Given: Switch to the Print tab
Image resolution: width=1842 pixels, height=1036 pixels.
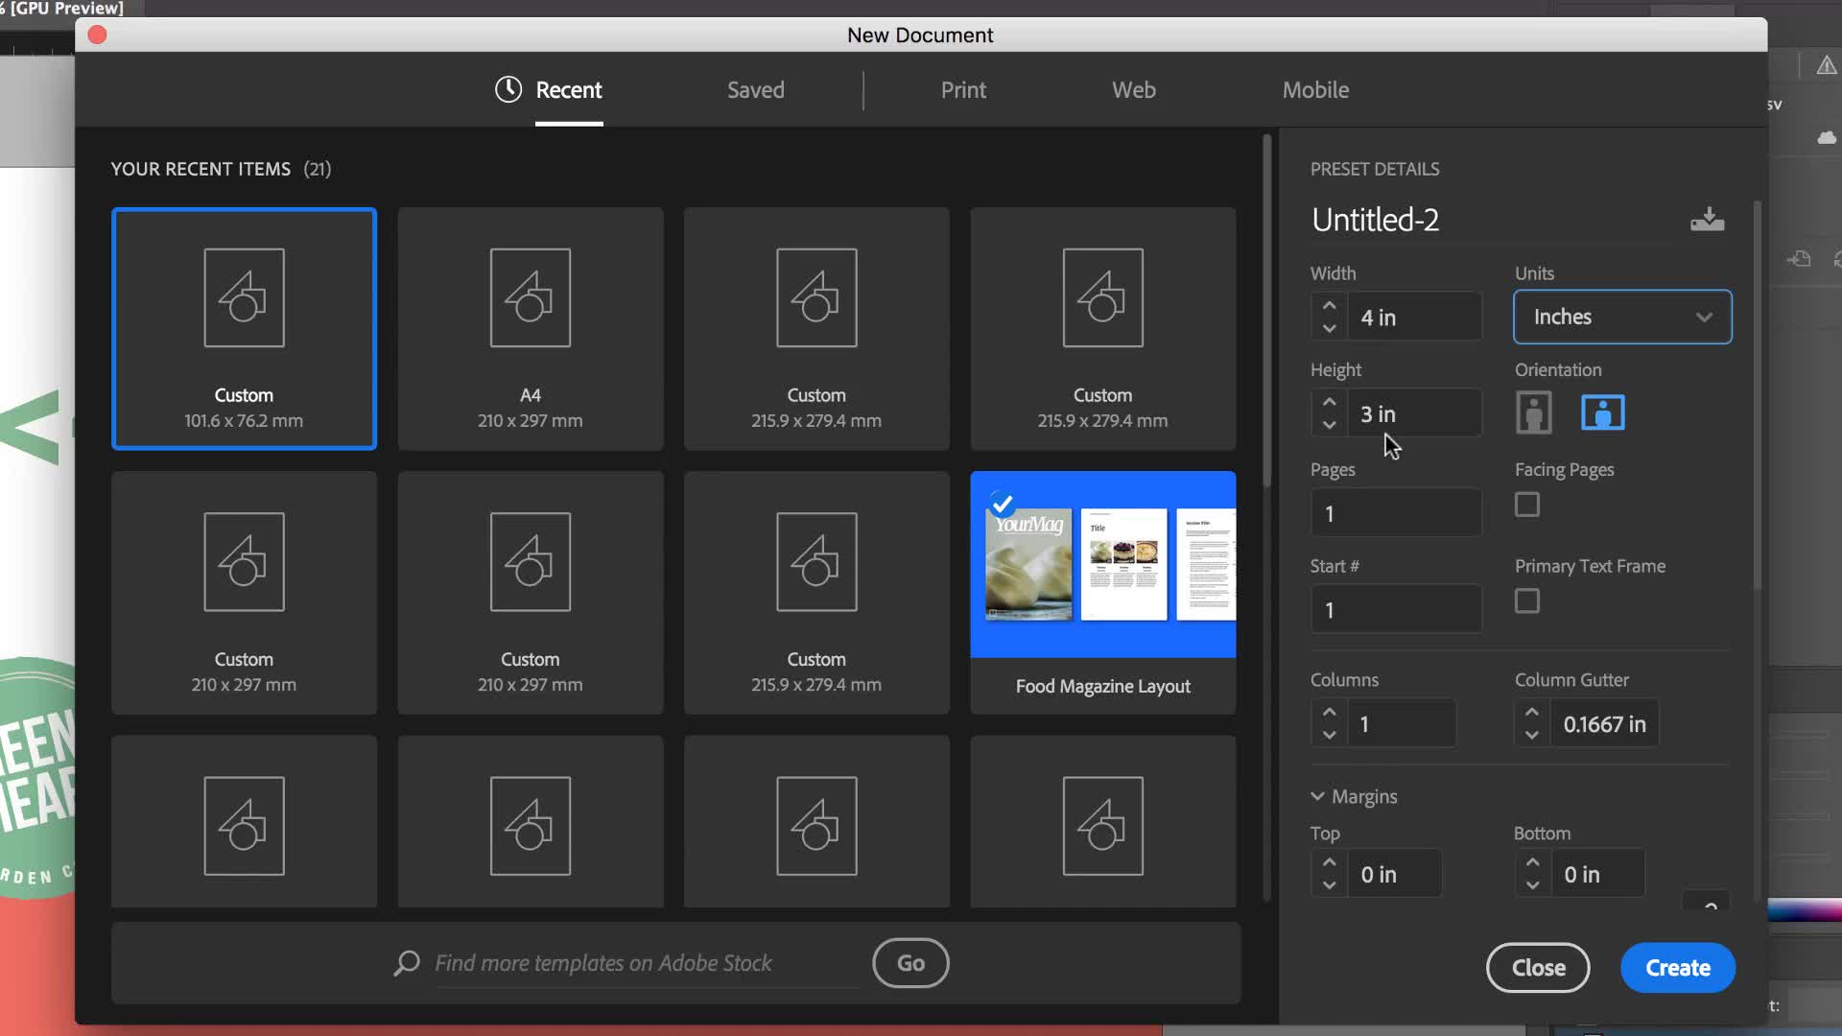Looking at the screenshot, I should click(963, 90).
